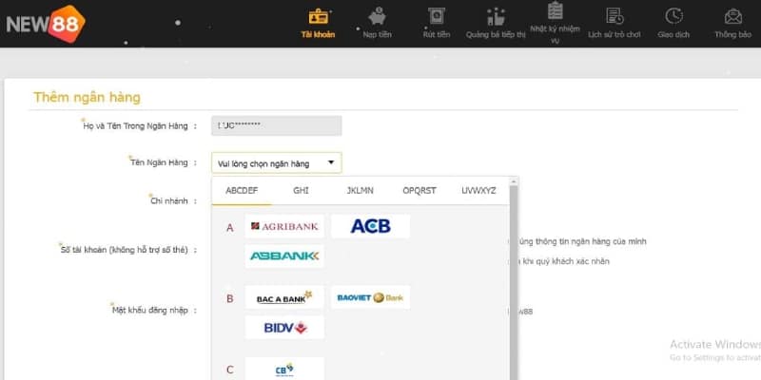Select Agribank from the bank list
Viewport: 761px width, 380px height.
point(284,226)
